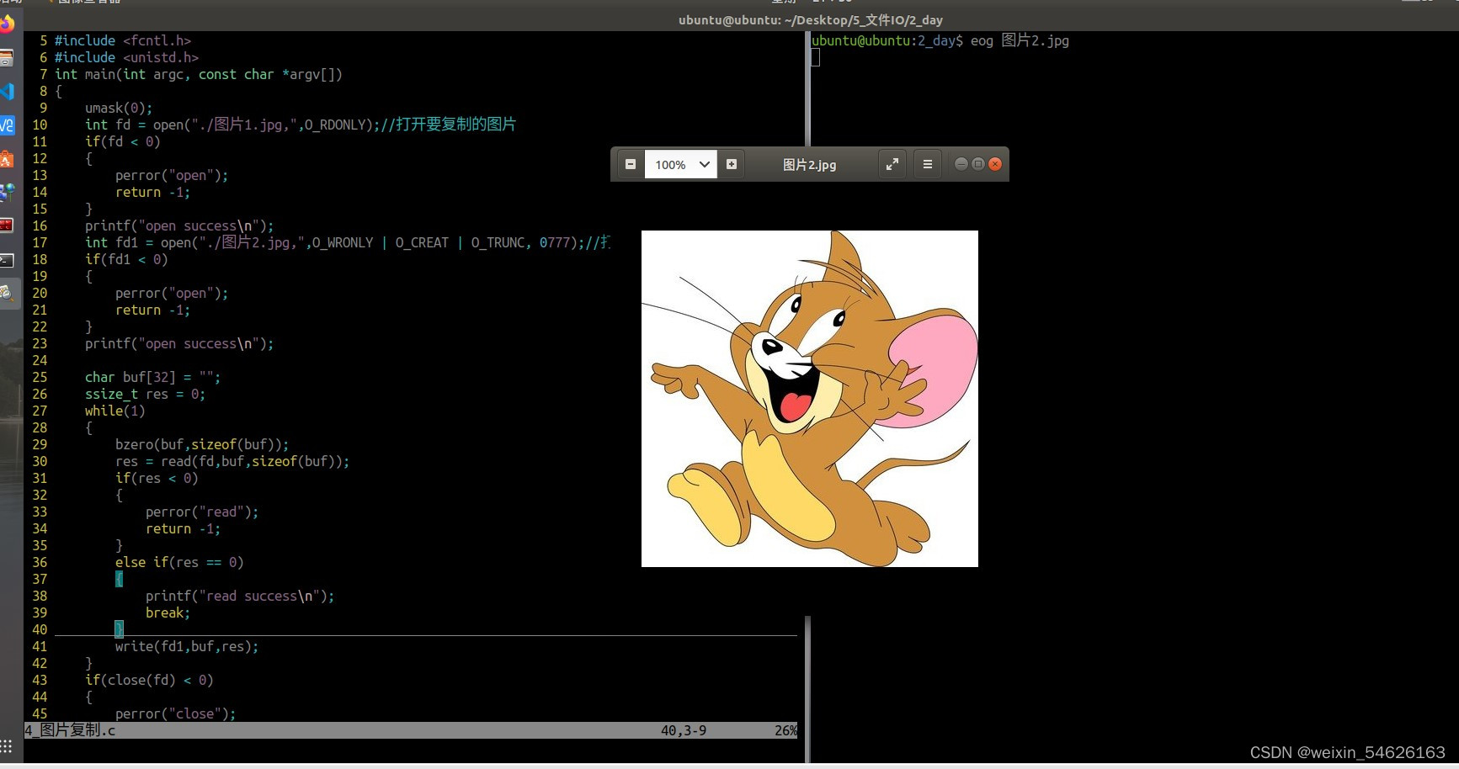Viewport: 1459px width, 769px height.
Task: Click printf("read success\n") on line 38
Action: point(240,596)
